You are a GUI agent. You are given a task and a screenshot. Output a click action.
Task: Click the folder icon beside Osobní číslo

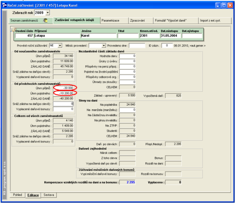point(13,29)
